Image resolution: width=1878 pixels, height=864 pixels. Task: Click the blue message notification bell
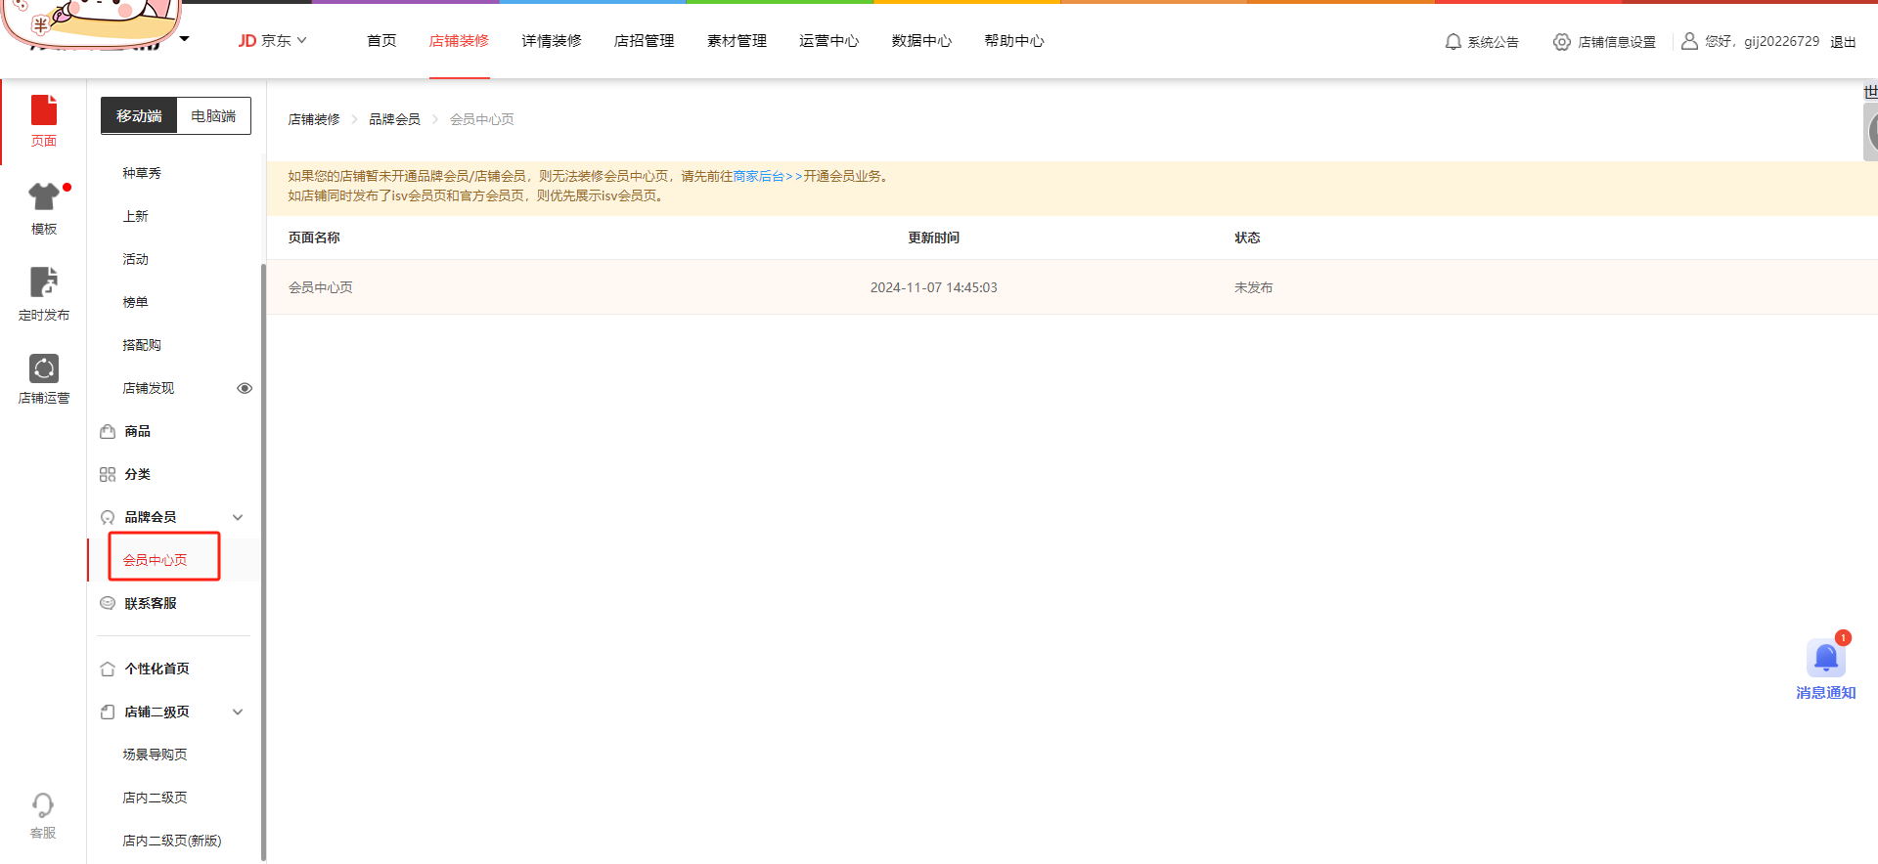pyautogui.click(x=1825, y=659)
